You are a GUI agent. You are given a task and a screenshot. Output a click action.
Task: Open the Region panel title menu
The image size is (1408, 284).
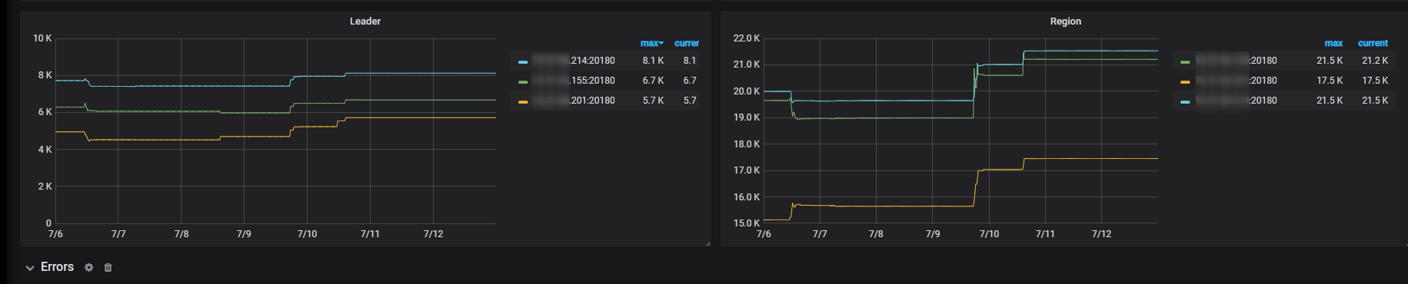pos(1066,21)
